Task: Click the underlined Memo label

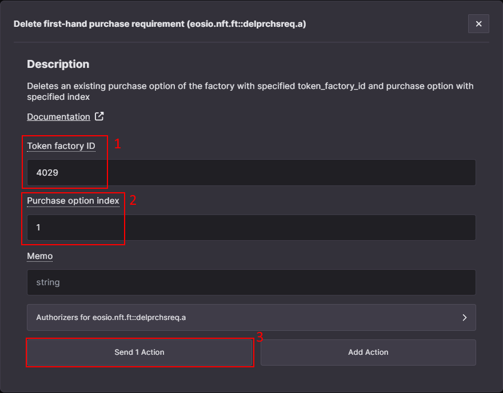Action: click(x=40, y=256)
